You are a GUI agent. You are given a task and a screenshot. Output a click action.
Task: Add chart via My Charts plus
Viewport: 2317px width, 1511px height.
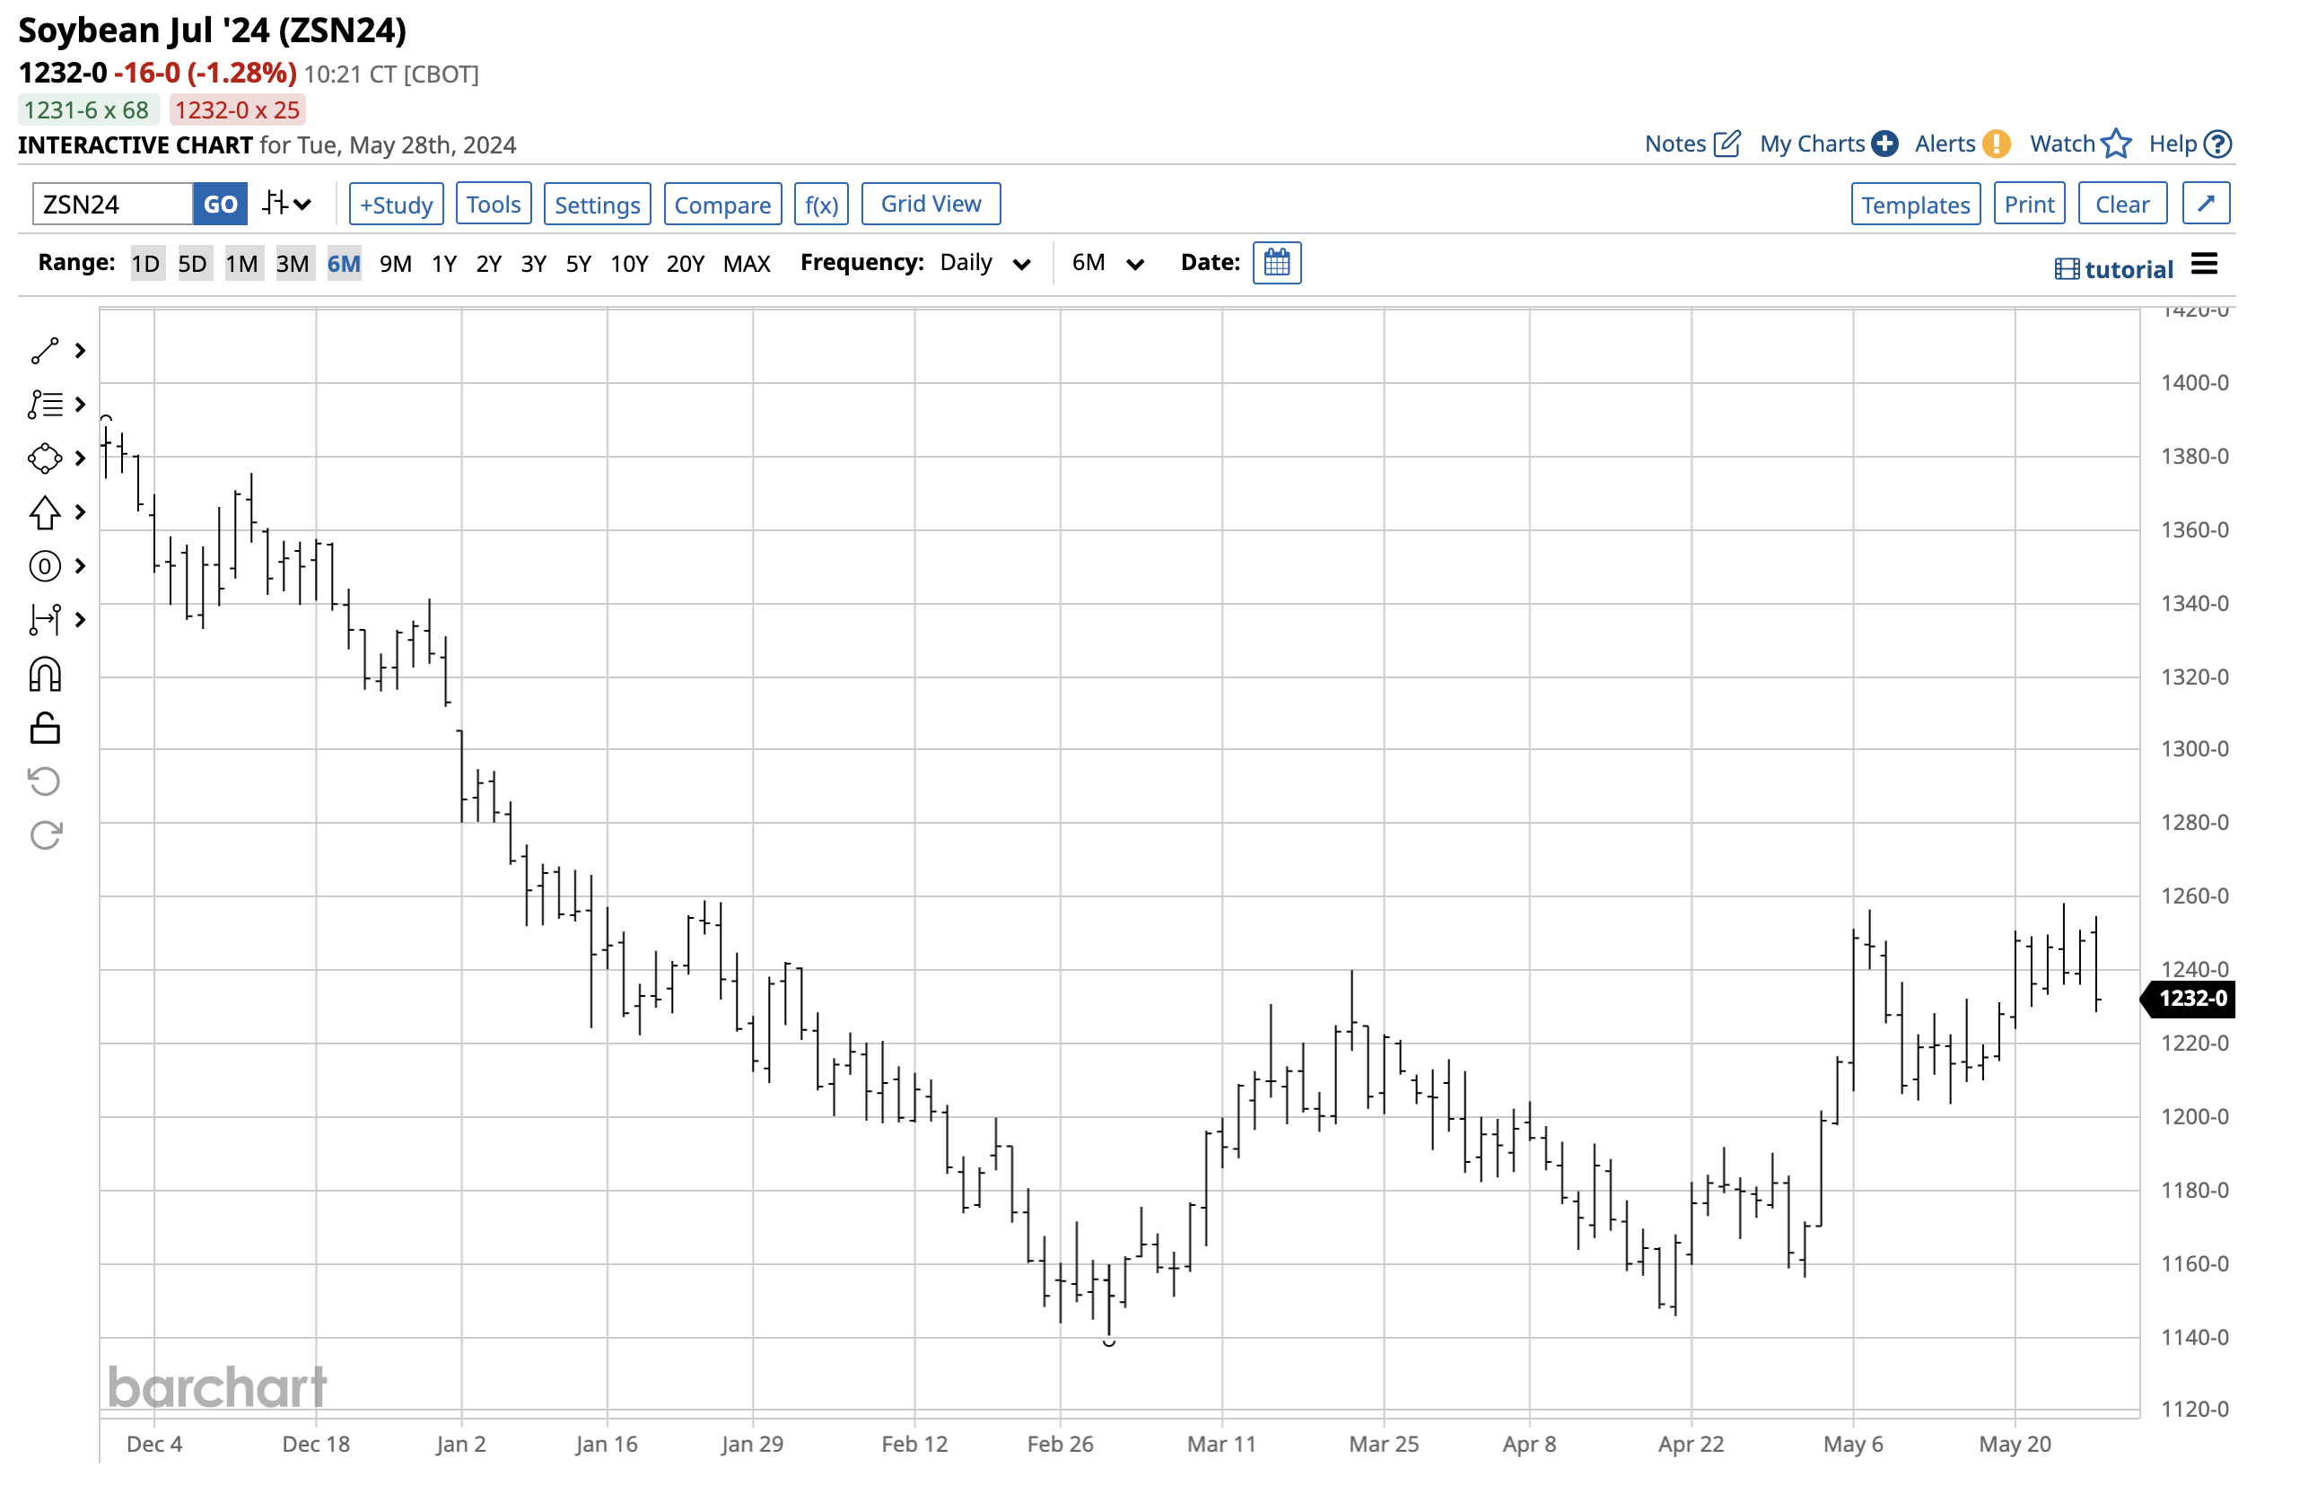tap(1884, 144)
